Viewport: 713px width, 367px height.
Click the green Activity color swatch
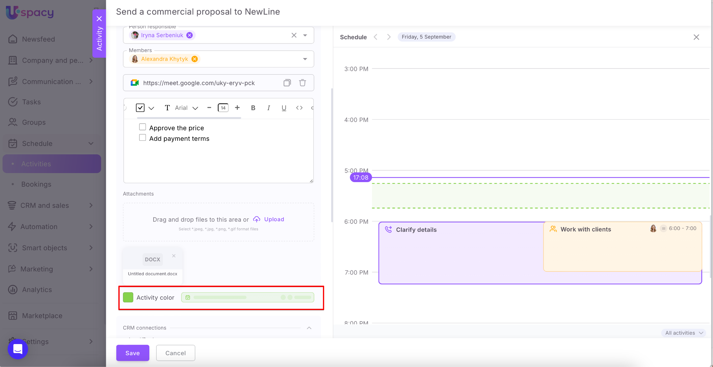click(x=128, y=297)
